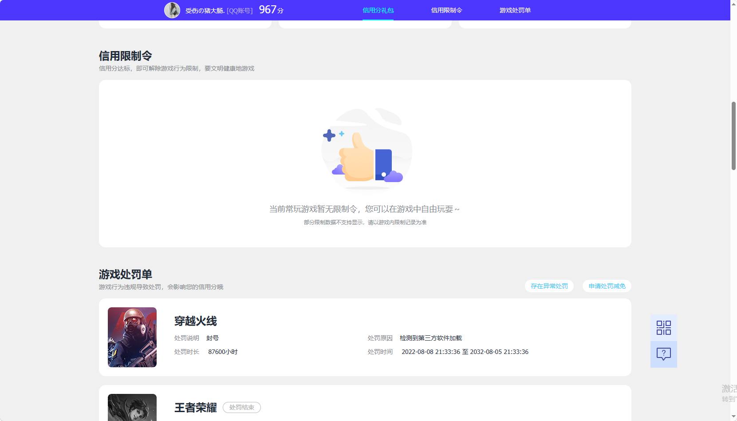Click the 王者荣耀 game title

[x=196, y=407]
